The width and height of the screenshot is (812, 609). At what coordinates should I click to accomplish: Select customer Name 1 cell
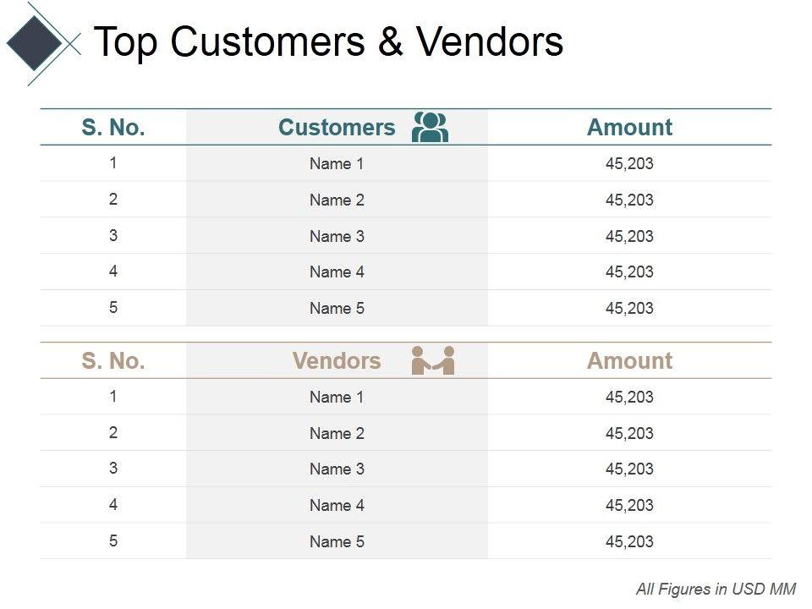click(337, 164)
